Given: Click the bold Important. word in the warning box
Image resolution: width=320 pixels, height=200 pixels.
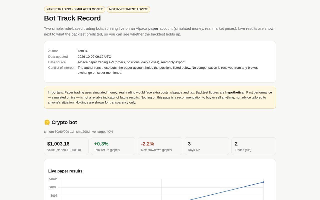Looking at the screenshot, I should point(56,92).
